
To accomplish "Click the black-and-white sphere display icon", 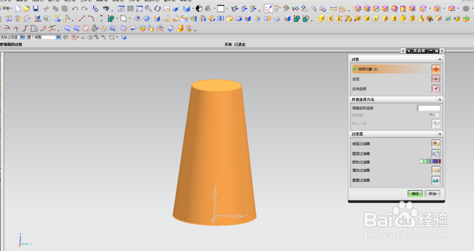I will (199, 9).
